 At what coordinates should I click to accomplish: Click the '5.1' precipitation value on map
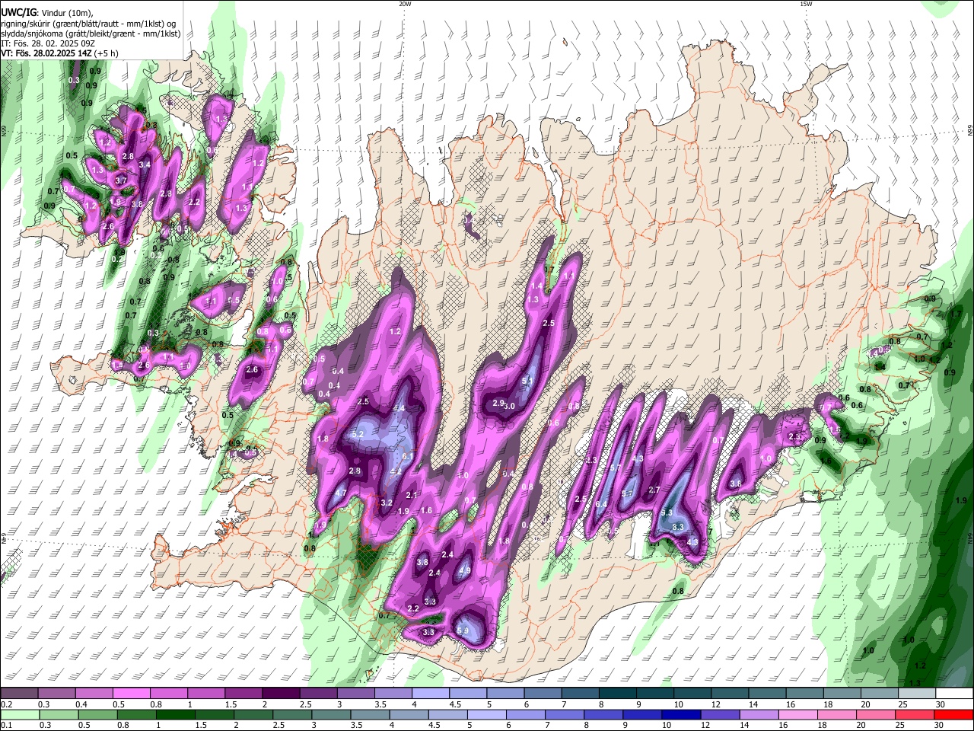pos(527,381)
